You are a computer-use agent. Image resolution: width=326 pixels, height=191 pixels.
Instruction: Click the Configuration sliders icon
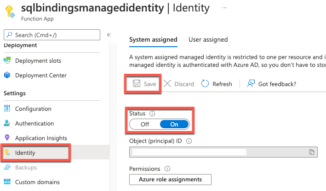click(7, 109)
